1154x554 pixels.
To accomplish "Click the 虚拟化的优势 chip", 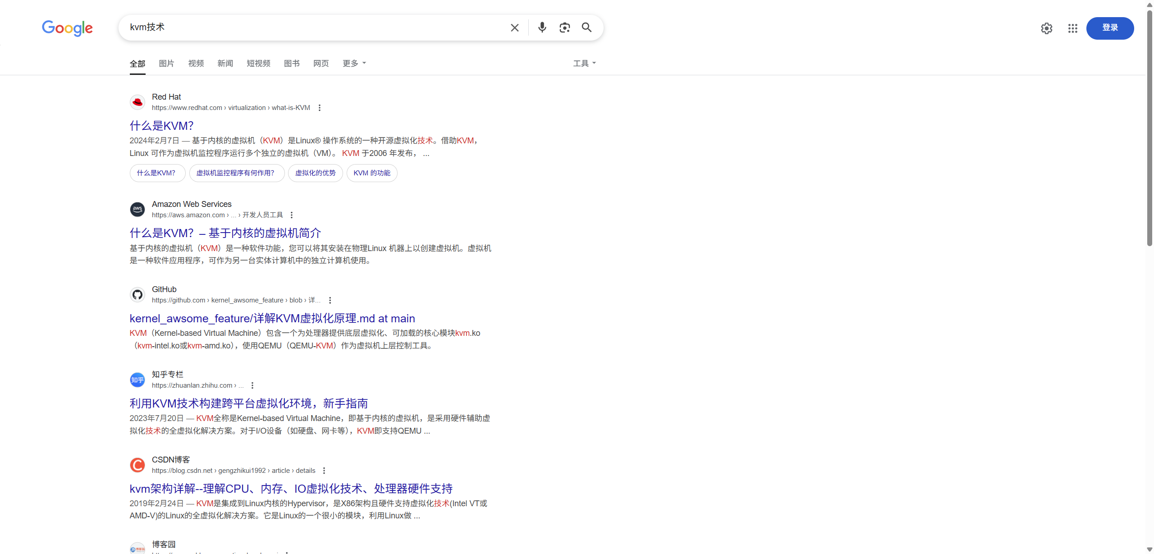I will [x=316, y=173].
